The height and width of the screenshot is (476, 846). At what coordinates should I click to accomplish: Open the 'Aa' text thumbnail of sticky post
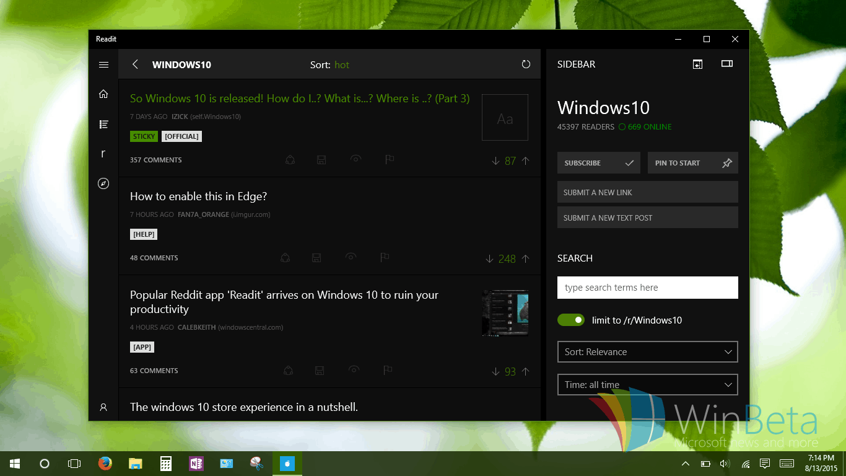click(x=505, y=118)
